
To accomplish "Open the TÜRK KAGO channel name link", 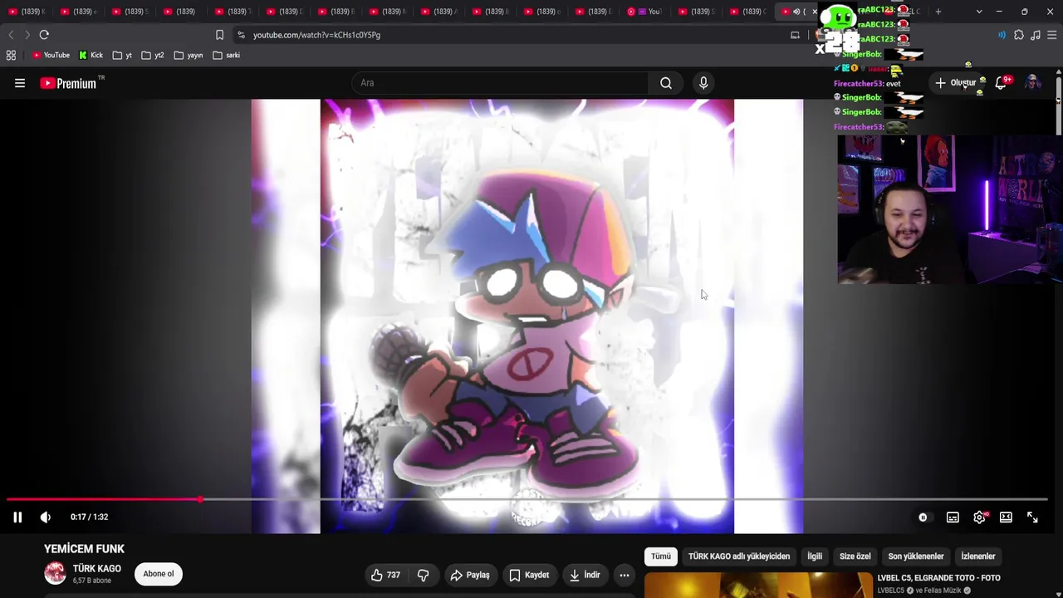I will point(96,569).
